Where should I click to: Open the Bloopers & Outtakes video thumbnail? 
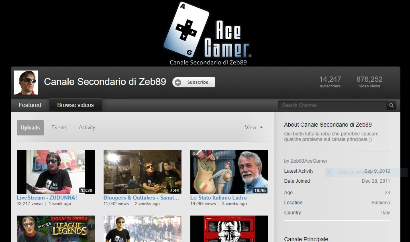(143, 172)
